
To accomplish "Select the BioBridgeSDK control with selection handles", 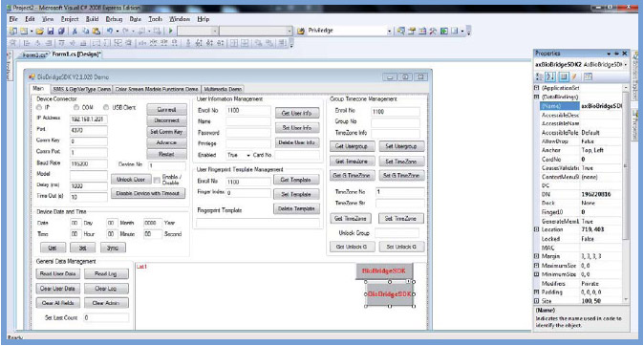I will (x=389, y=294).
